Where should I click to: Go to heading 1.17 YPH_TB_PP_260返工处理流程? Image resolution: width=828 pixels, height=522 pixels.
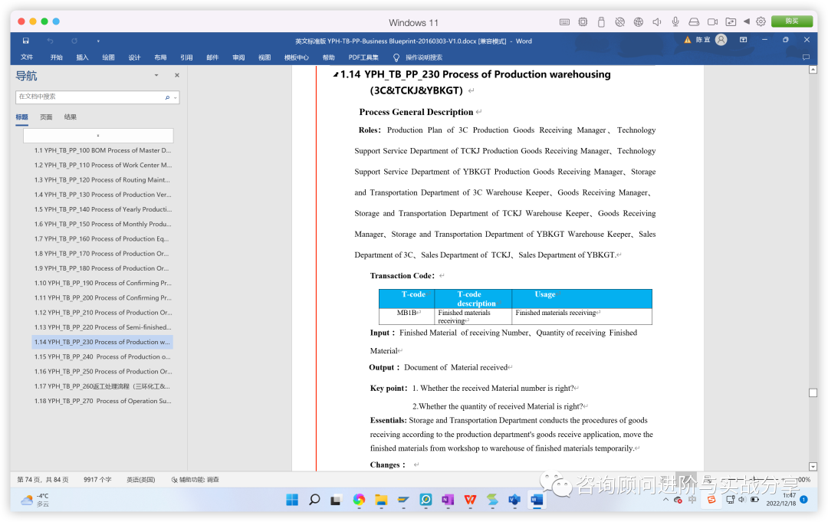click(x=103, y=386)
